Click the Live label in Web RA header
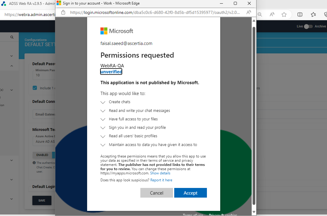The width and height of the screenshot is (327, 216). (300, 27)
